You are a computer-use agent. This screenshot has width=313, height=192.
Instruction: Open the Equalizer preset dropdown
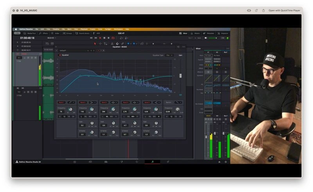(74, 51)
